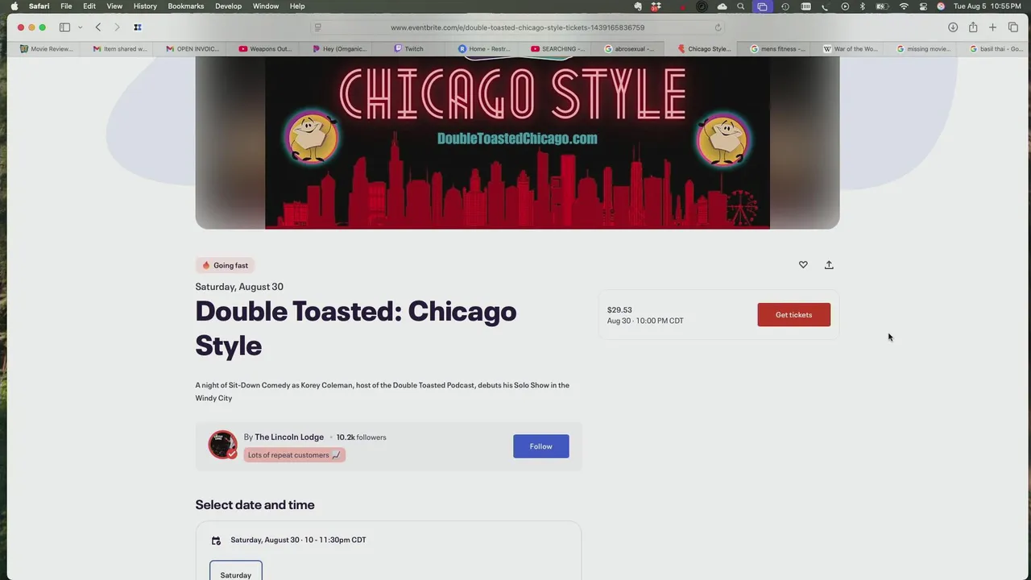Click the red Get tickets button
Viewport: 1031px width, 580px height.
(793, 315)
